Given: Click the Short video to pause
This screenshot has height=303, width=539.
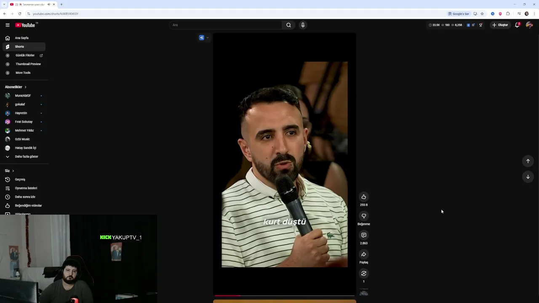Looking at the screenshot, I should (285, 164).
